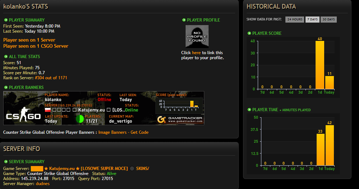359x189 pixels.
Task: Select the 7 Days history range
Action: [x=313, y=19]
